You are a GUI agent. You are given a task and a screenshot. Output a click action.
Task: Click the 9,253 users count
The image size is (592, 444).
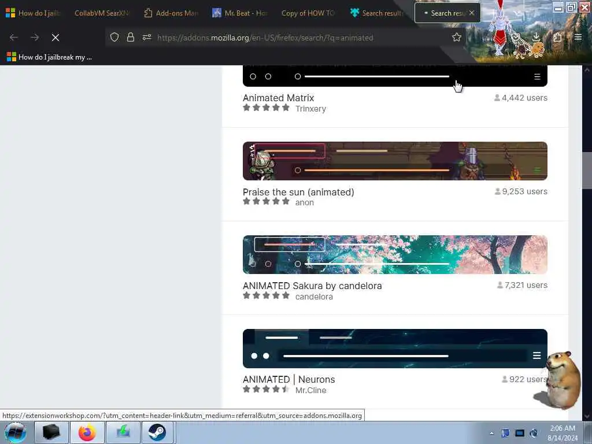tap(521, 191)
